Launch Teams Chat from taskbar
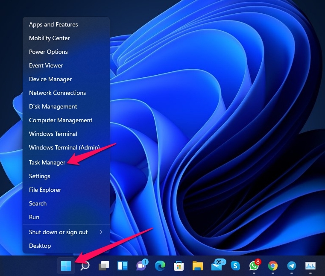Viewport: 325px width, 276px height. pyautogui.click(x=142, y=265)
